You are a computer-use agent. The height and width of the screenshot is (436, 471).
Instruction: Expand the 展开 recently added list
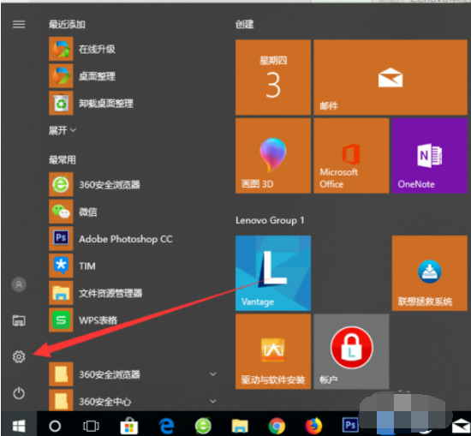63,130
